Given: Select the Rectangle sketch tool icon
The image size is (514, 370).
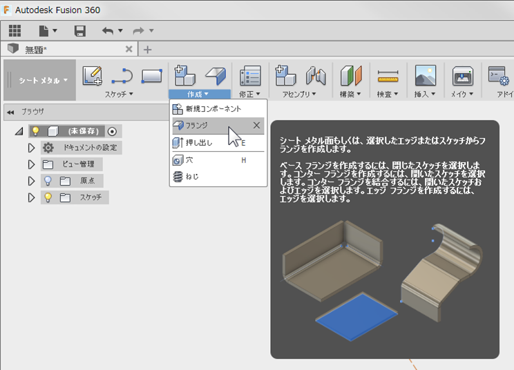Looking at the screenshot, I should tap(151, 76).
